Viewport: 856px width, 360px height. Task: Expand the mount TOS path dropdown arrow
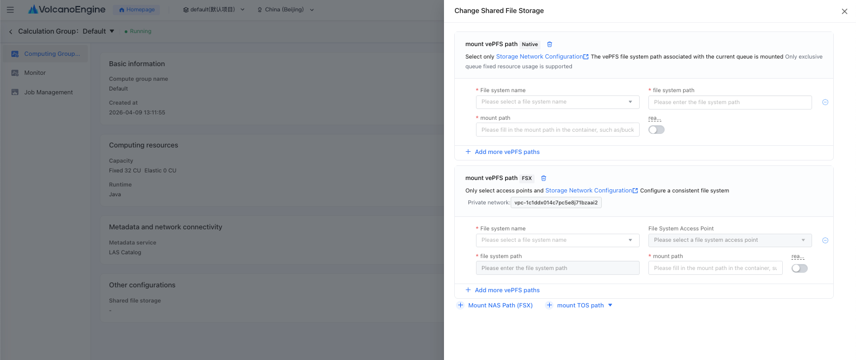coord(610,305)
